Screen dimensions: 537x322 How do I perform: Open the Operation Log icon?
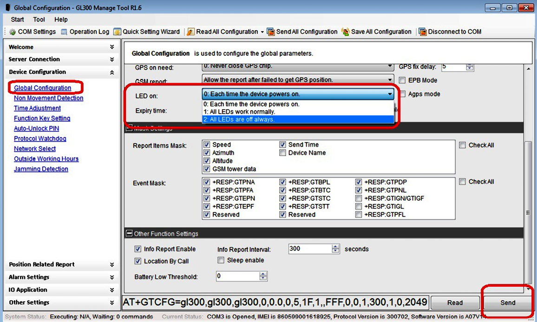[64, 32]
